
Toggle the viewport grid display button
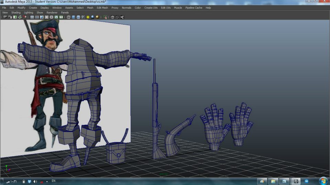click(x=32, y=17)
